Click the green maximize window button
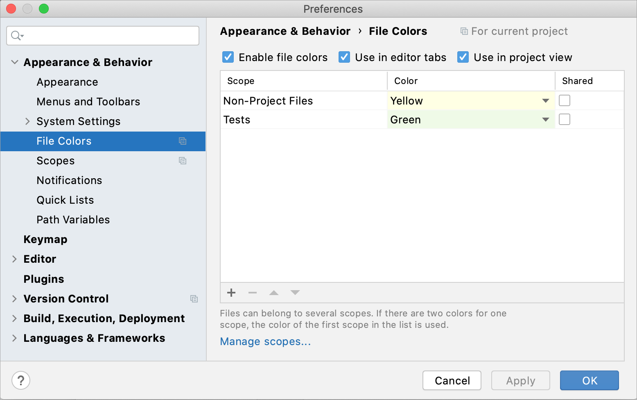The width and height of the screenshot is (637, 400). click(x=44, y=9)
